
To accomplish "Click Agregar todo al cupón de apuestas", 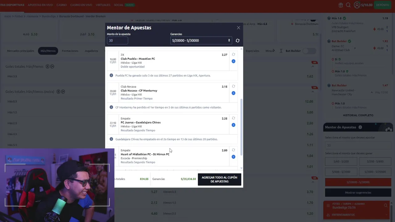I will pyautogui.click(x=219, y=179).
